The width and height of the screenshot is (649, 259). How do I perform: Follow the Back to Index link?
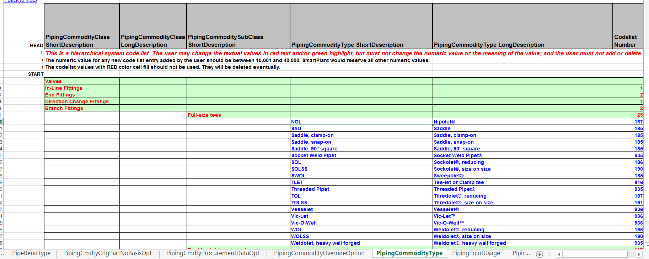click(x=21, y=1)
